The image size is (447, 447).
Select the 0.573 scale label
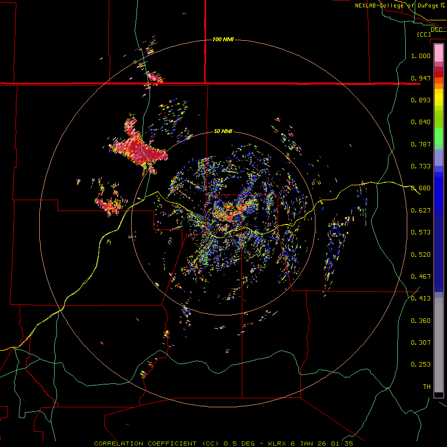click(x=421, y=232)
